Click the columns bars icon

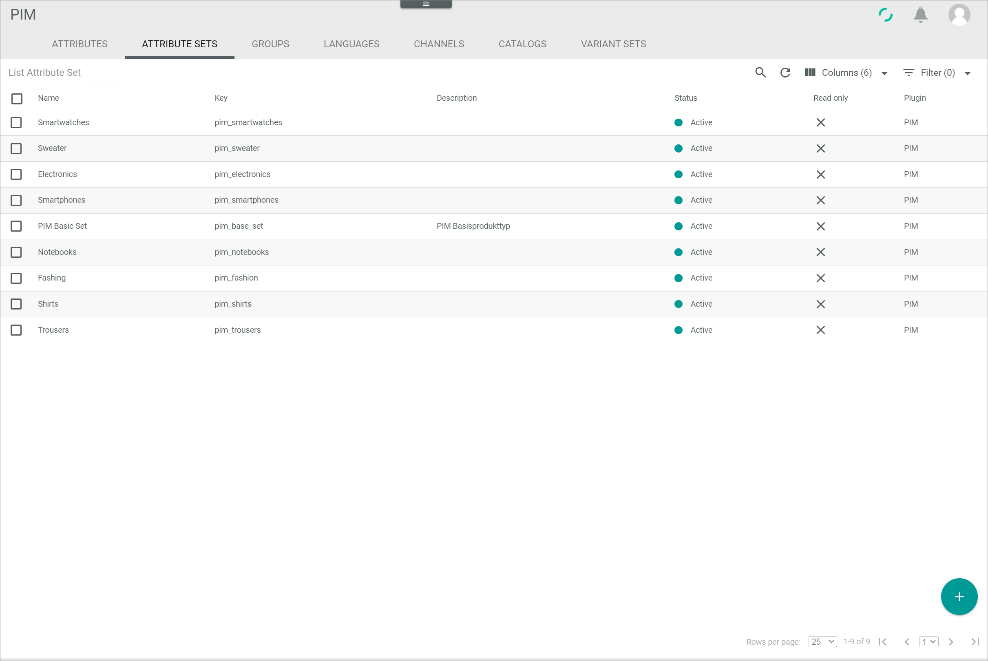[x=810, y=73]
